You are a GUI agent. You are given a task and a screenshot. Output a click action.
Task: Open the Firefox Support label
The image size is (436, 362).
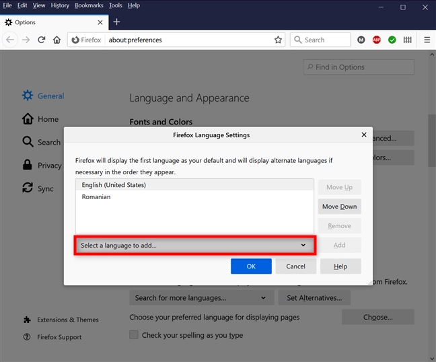tap(59, 337)
